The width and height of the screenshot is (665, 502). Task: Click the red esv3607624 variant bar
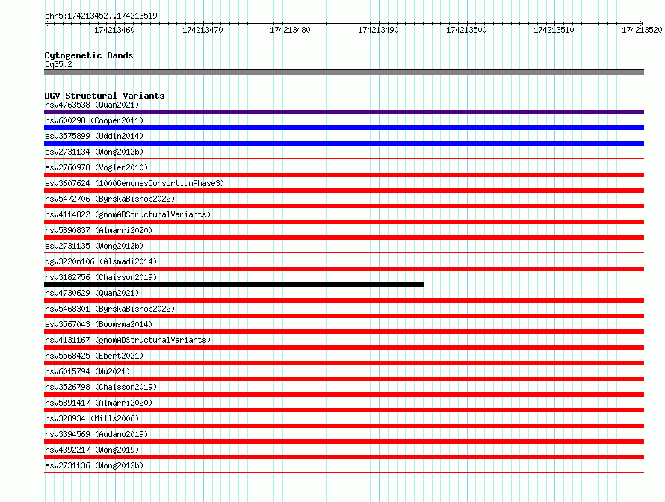(x=344, y=190)
